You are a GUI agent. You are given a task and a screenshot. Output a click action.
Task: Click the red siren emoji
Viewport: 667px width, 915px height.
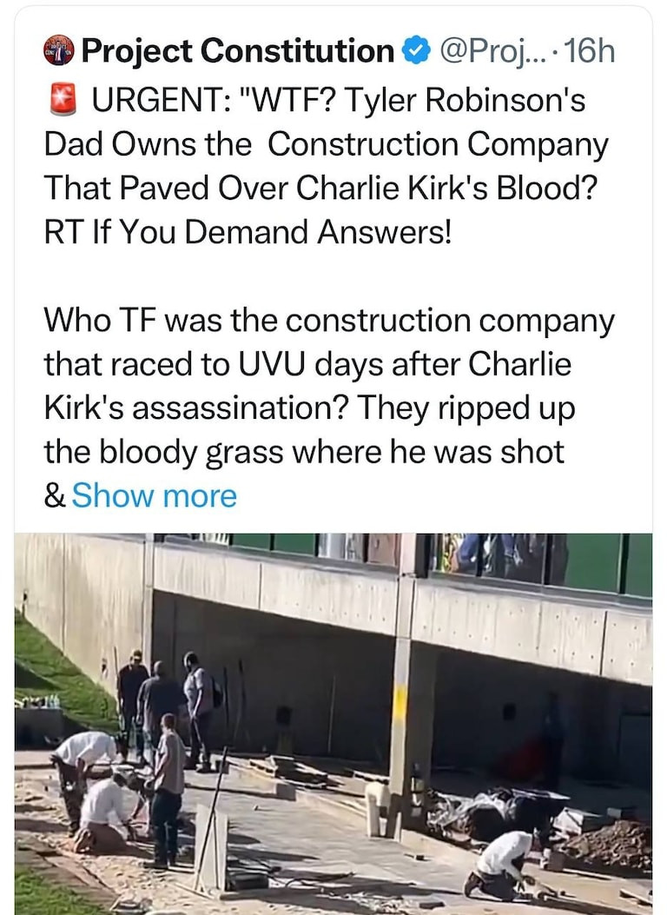click(x=59, y=99)
